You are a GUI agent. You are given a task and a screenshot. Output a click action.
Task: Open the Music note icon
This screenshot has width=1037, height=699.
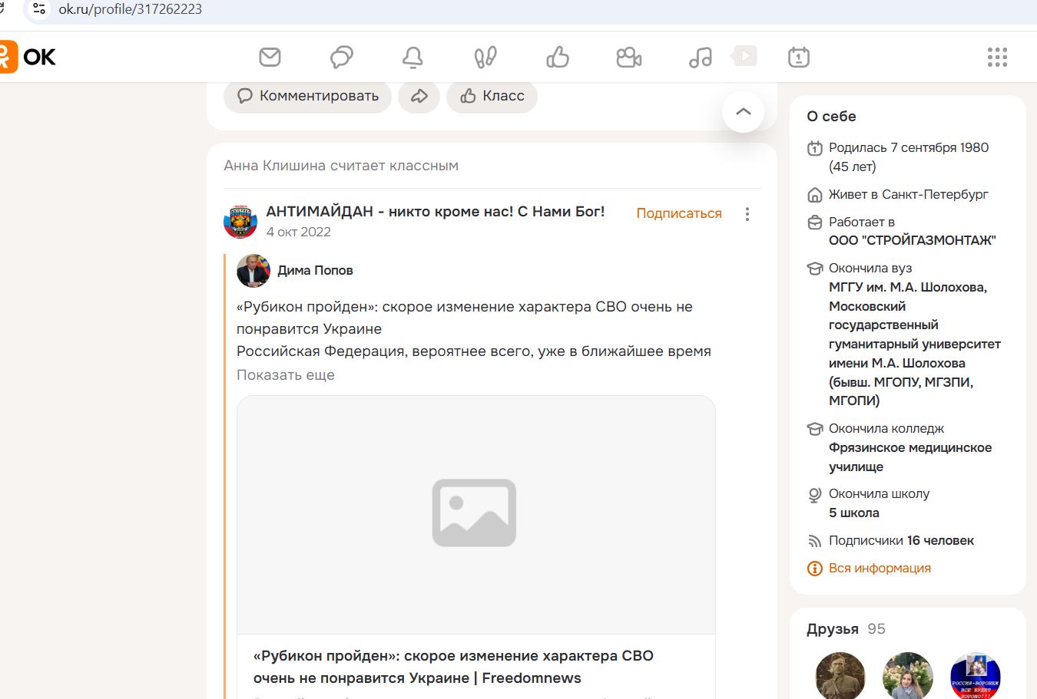[699, 57]
